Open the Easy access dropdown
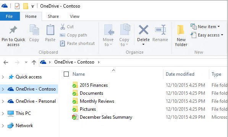228x137 pixels. coord(207,35)
